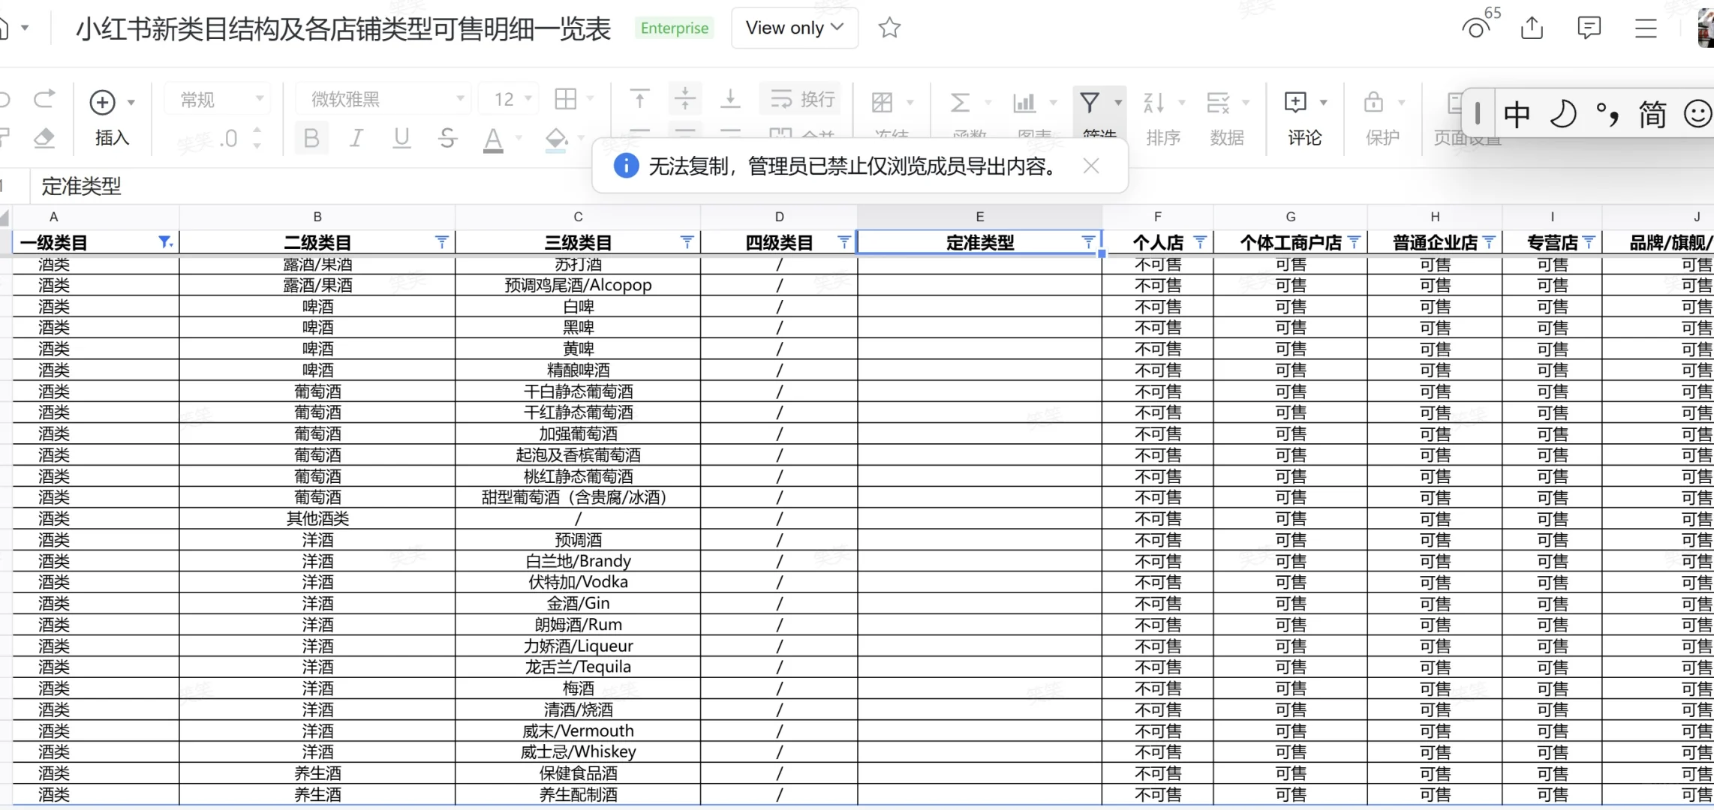Image resolution: width=1714 pixels, height=810 pixels.
Task: Click the insert plus icon
Action: 103,102
